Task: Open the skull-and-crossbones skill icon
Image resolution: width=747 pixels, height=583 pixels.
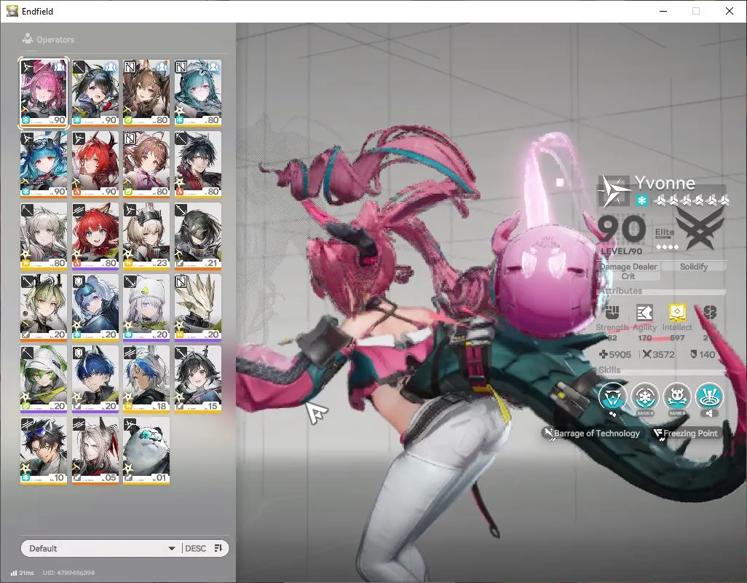Action: click(677, 396)
